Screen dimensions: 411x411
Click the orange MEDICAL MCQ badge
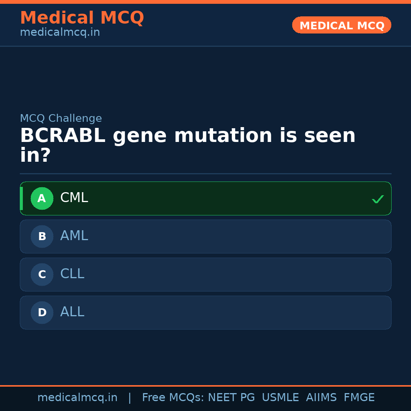tap(341, 25)
